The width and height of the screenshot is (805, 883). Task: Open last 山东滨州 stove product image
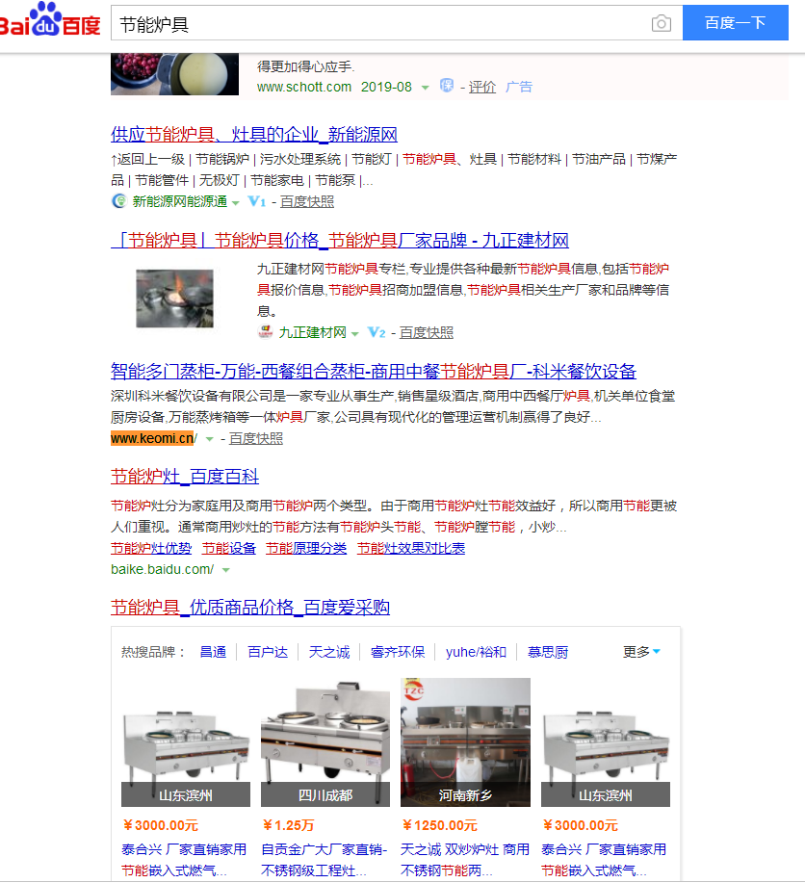pos(606,742)
